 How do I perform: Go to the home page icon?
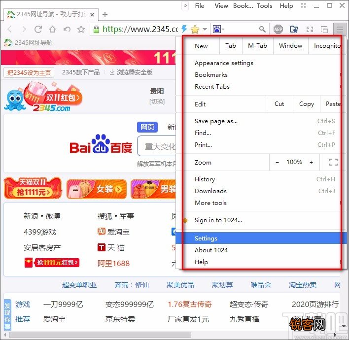[x=53, y=29]
